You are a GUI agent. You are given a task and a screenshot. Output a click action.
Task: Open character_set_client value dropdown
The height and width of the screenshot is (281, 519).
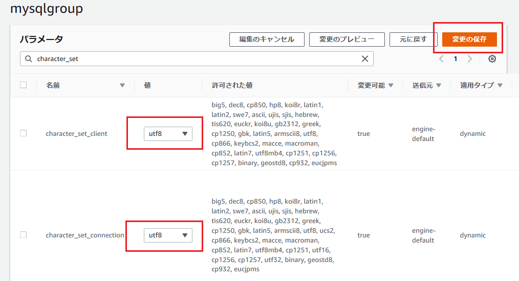168,134
